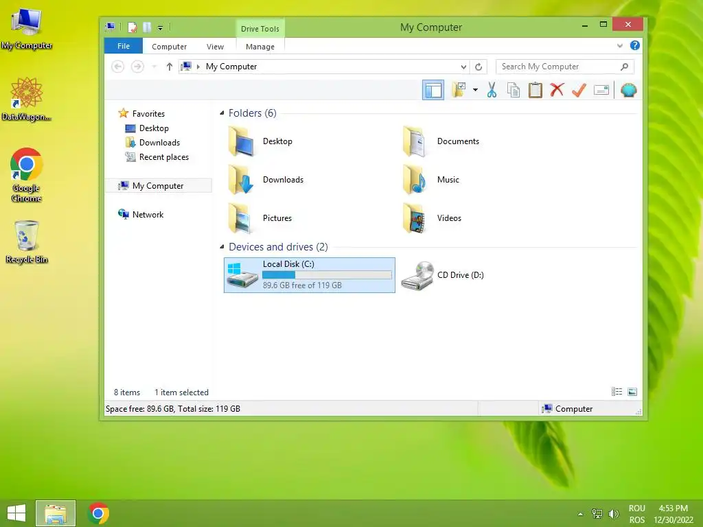Click the Paste clipboard icon
Image resolution: width=703 pixels, height=527 pixels.
[x=535, y=90]
